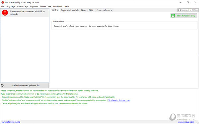Click the refresh arrows icon
Viewport: 199px width, 124px height.
[2, 85]
